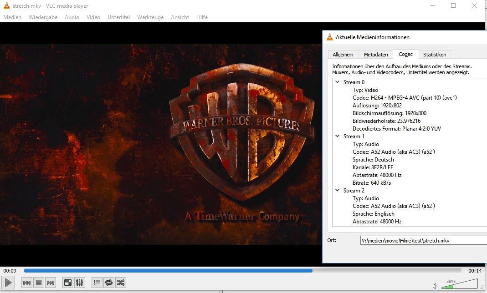Toggle shuffle random playback
487x293 pixels.
click(120, 283)
